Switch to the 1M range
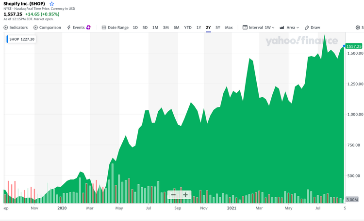The image size is (364, 221). coord(155,28)
